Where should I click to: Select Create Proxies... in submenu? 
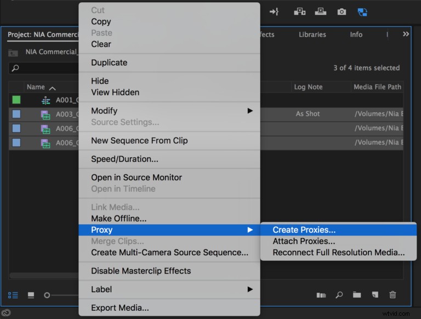[338, 230]
